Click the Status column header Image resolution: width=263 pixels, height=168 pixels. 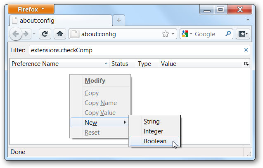(x=120, y=64)
